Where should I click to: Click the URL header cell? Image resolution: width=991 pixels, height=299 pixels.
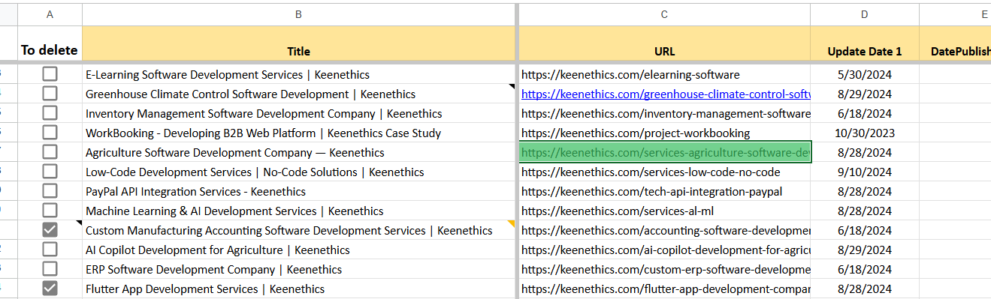click(x=664, y=43)
